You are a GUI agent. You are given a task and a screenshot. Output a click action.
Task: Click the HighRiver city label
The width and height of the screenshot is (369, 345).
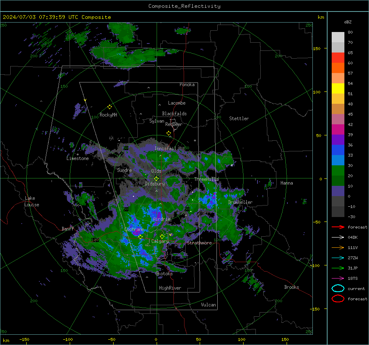tap(170, 288)
